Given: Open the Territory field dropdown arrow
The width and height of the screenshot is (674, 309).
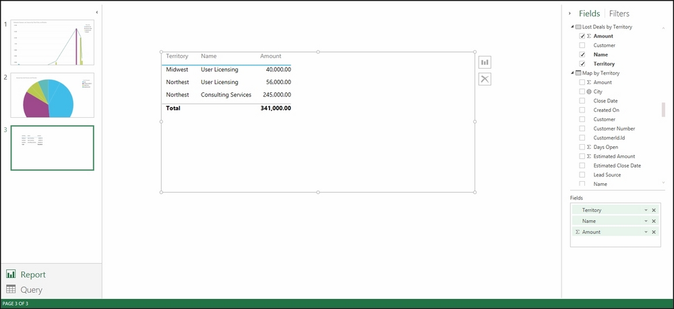Looking at the screenshot, I should click(x=646, y=210).
